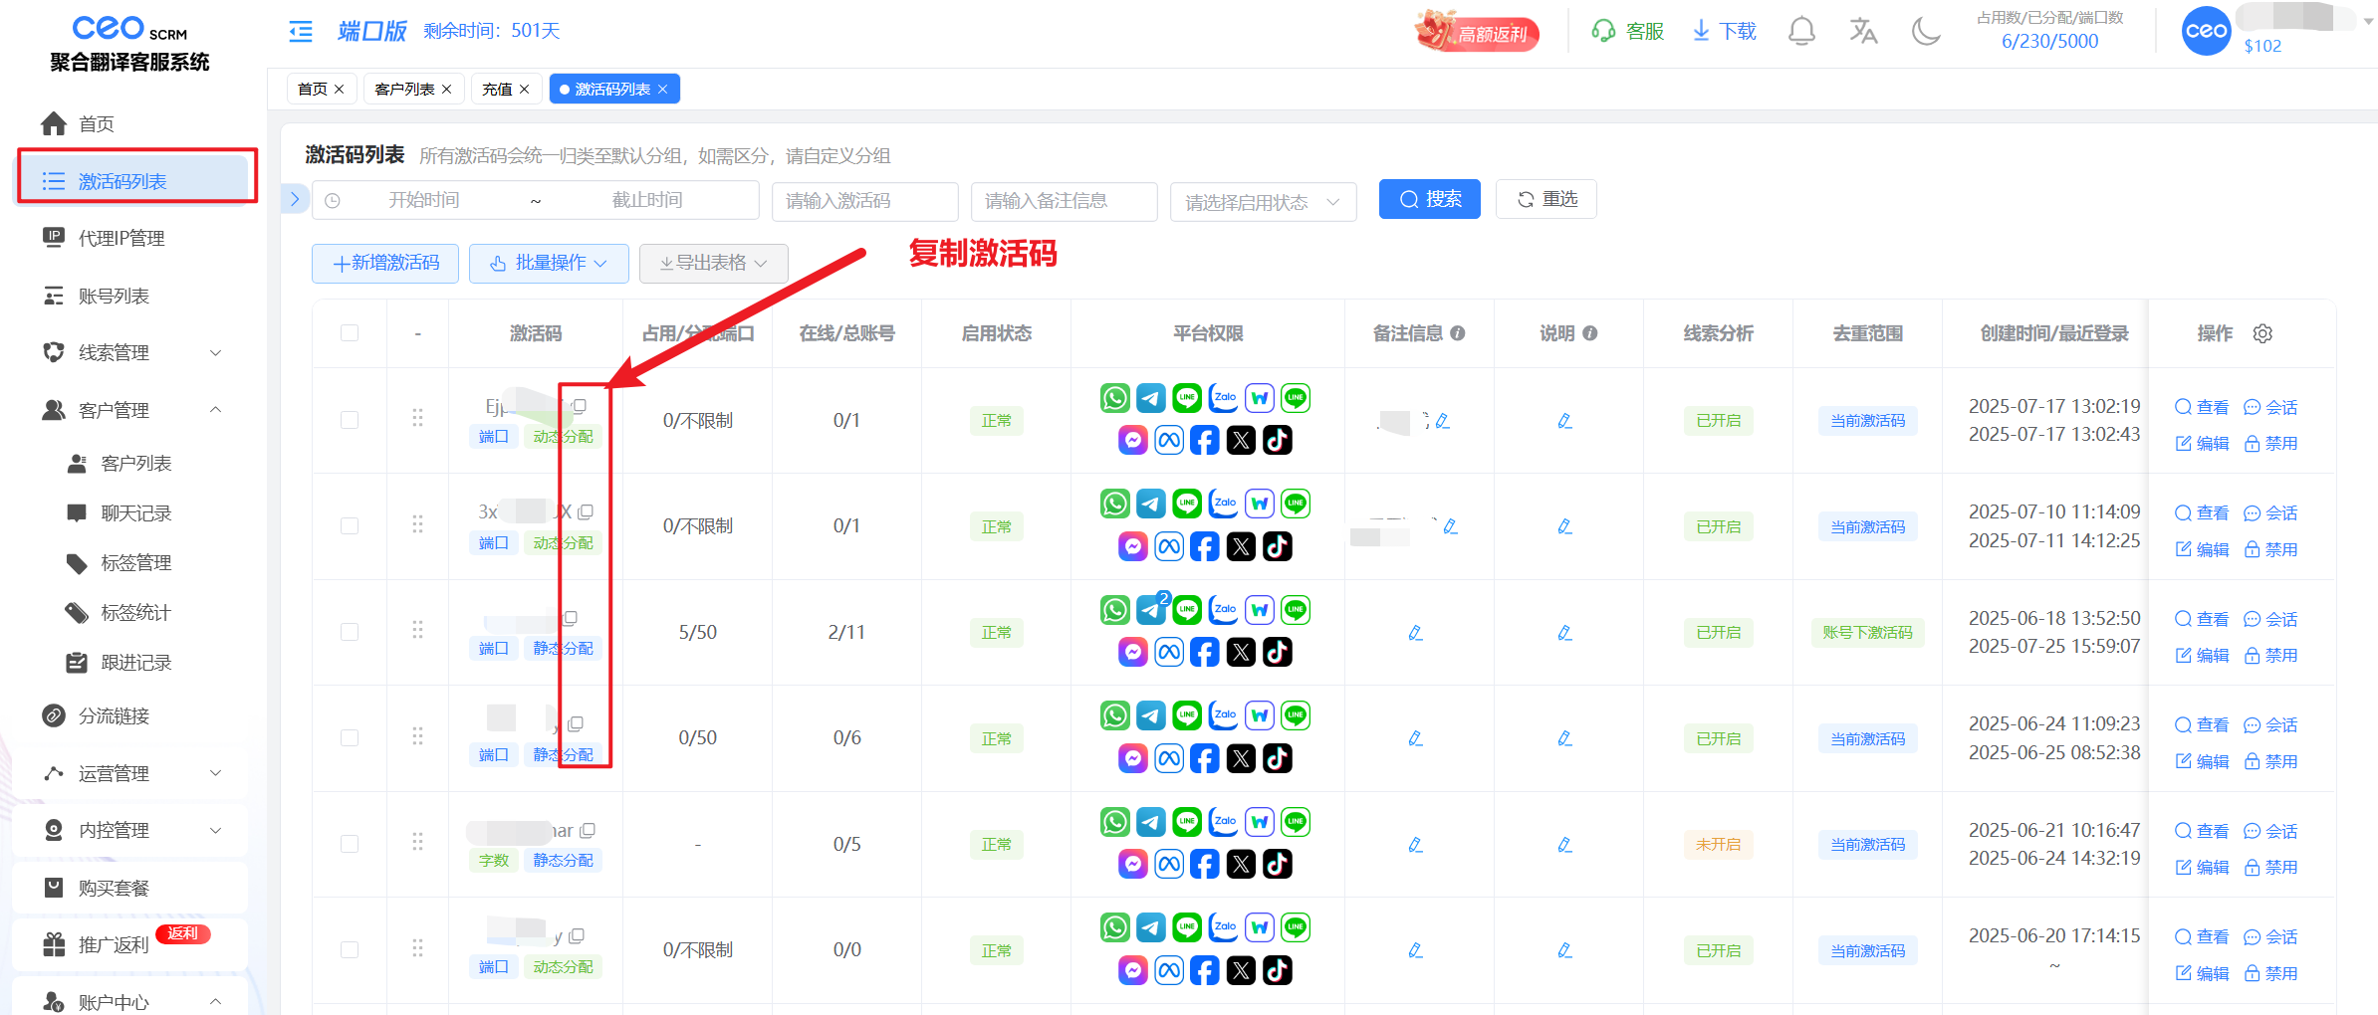This screenshot has height=1015, width=2378.
Task: Switch to the 首页 tab
Action: pos(321,90)
